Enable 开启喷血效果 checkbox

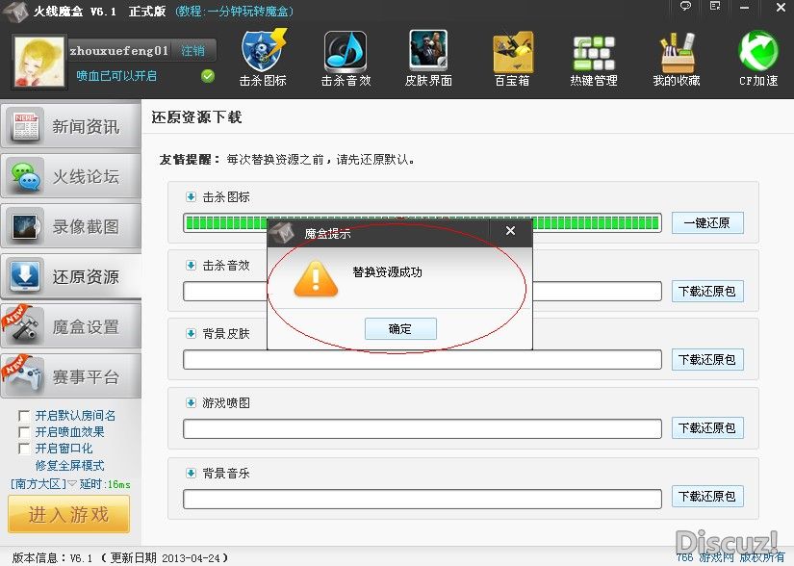point(24,432)
